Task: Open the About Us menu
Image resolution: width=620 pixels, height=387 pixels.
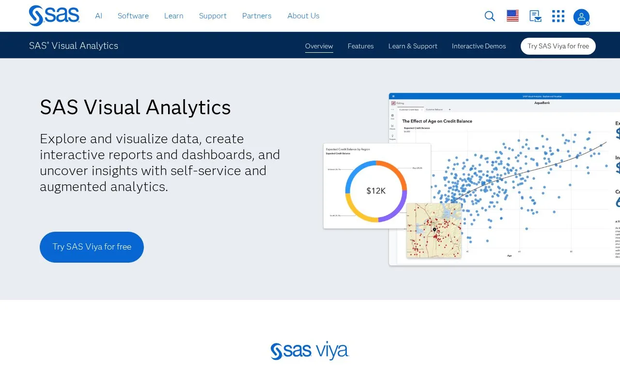Action: pos(303,15)
